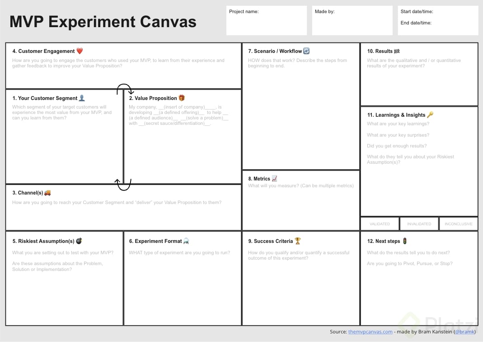
Task: Mark the experiment as VALIDATED
Action: [x=380, y=223]
